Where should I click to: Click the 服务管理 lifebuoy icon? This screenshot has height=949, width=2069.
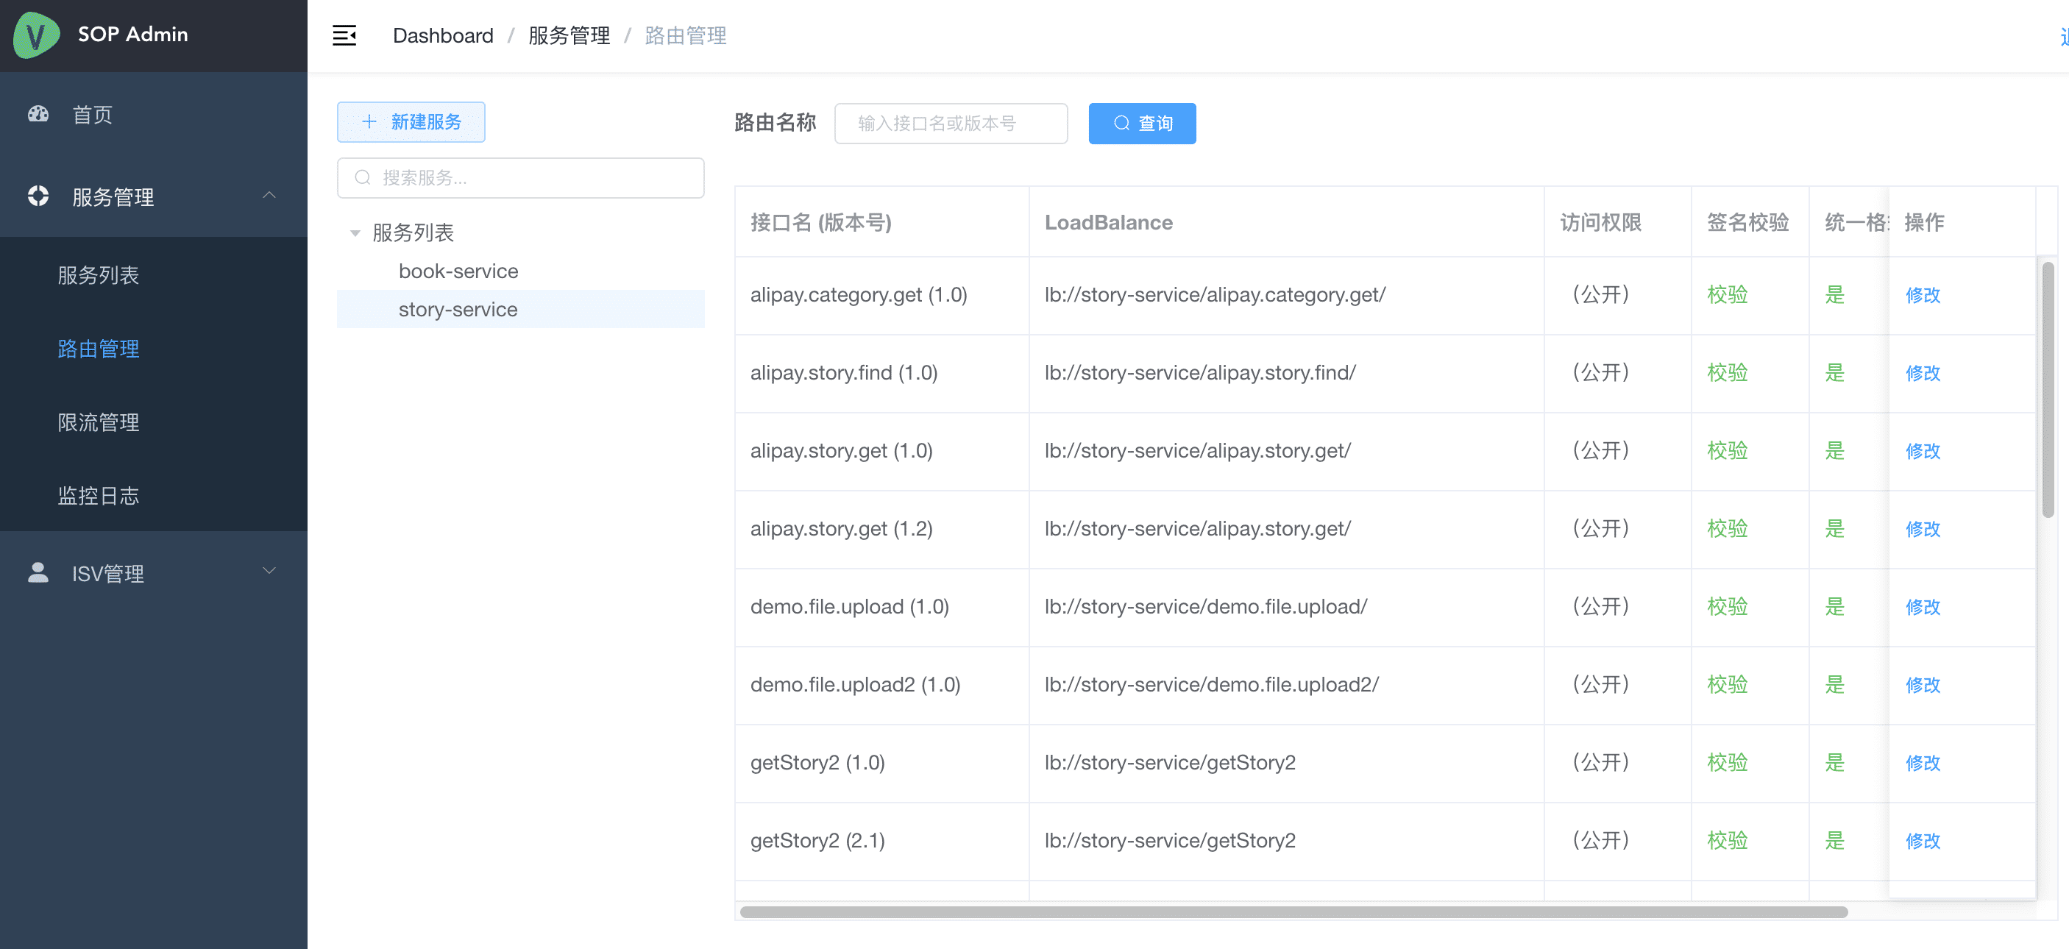38,196
